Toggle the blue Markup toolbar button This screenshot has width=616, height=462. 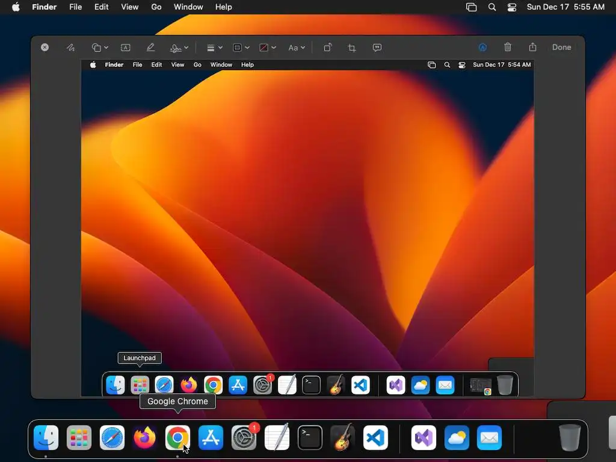(x=483, y=48)
